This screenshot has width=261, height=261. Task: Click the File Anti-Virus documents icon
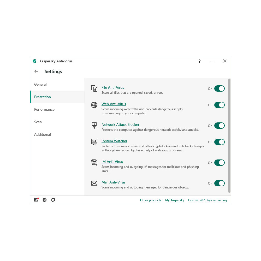click(94, 88)
